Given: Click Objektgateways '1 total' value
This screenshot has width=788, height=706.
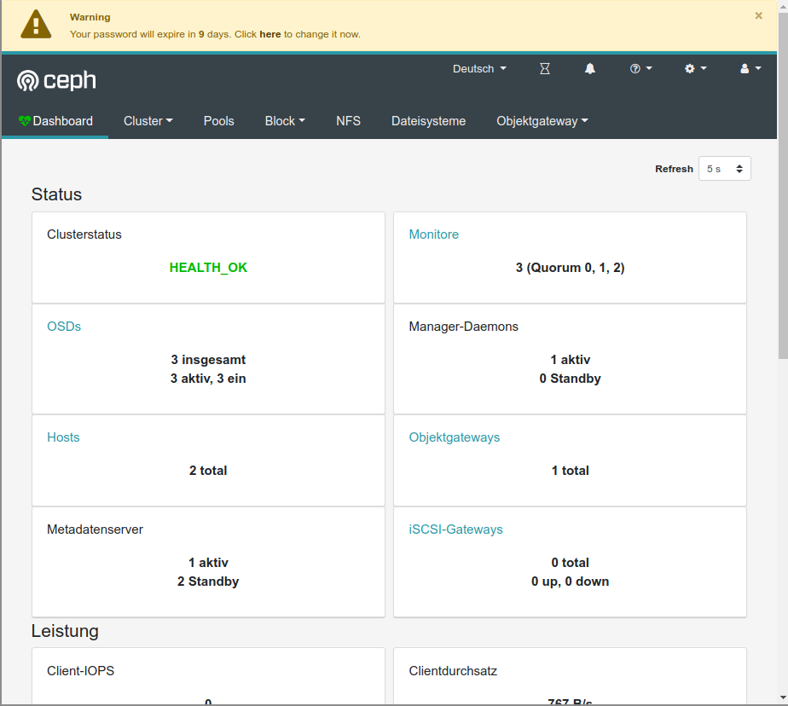Looking at the screenshot, I should pyautogui.click(x=570, y=471).
